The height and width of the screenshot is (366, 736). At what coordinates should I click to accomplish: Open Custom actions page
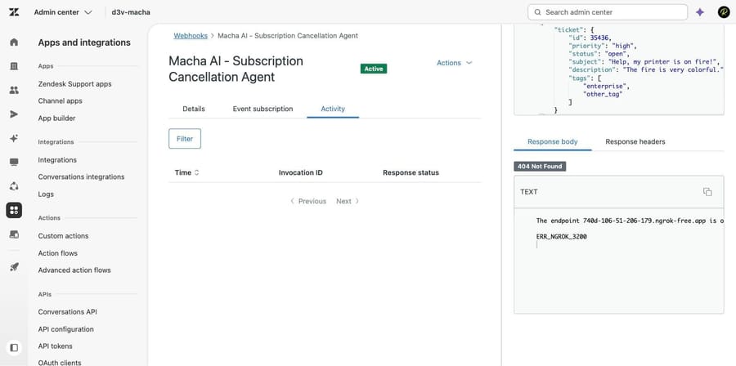coord(63,236)
